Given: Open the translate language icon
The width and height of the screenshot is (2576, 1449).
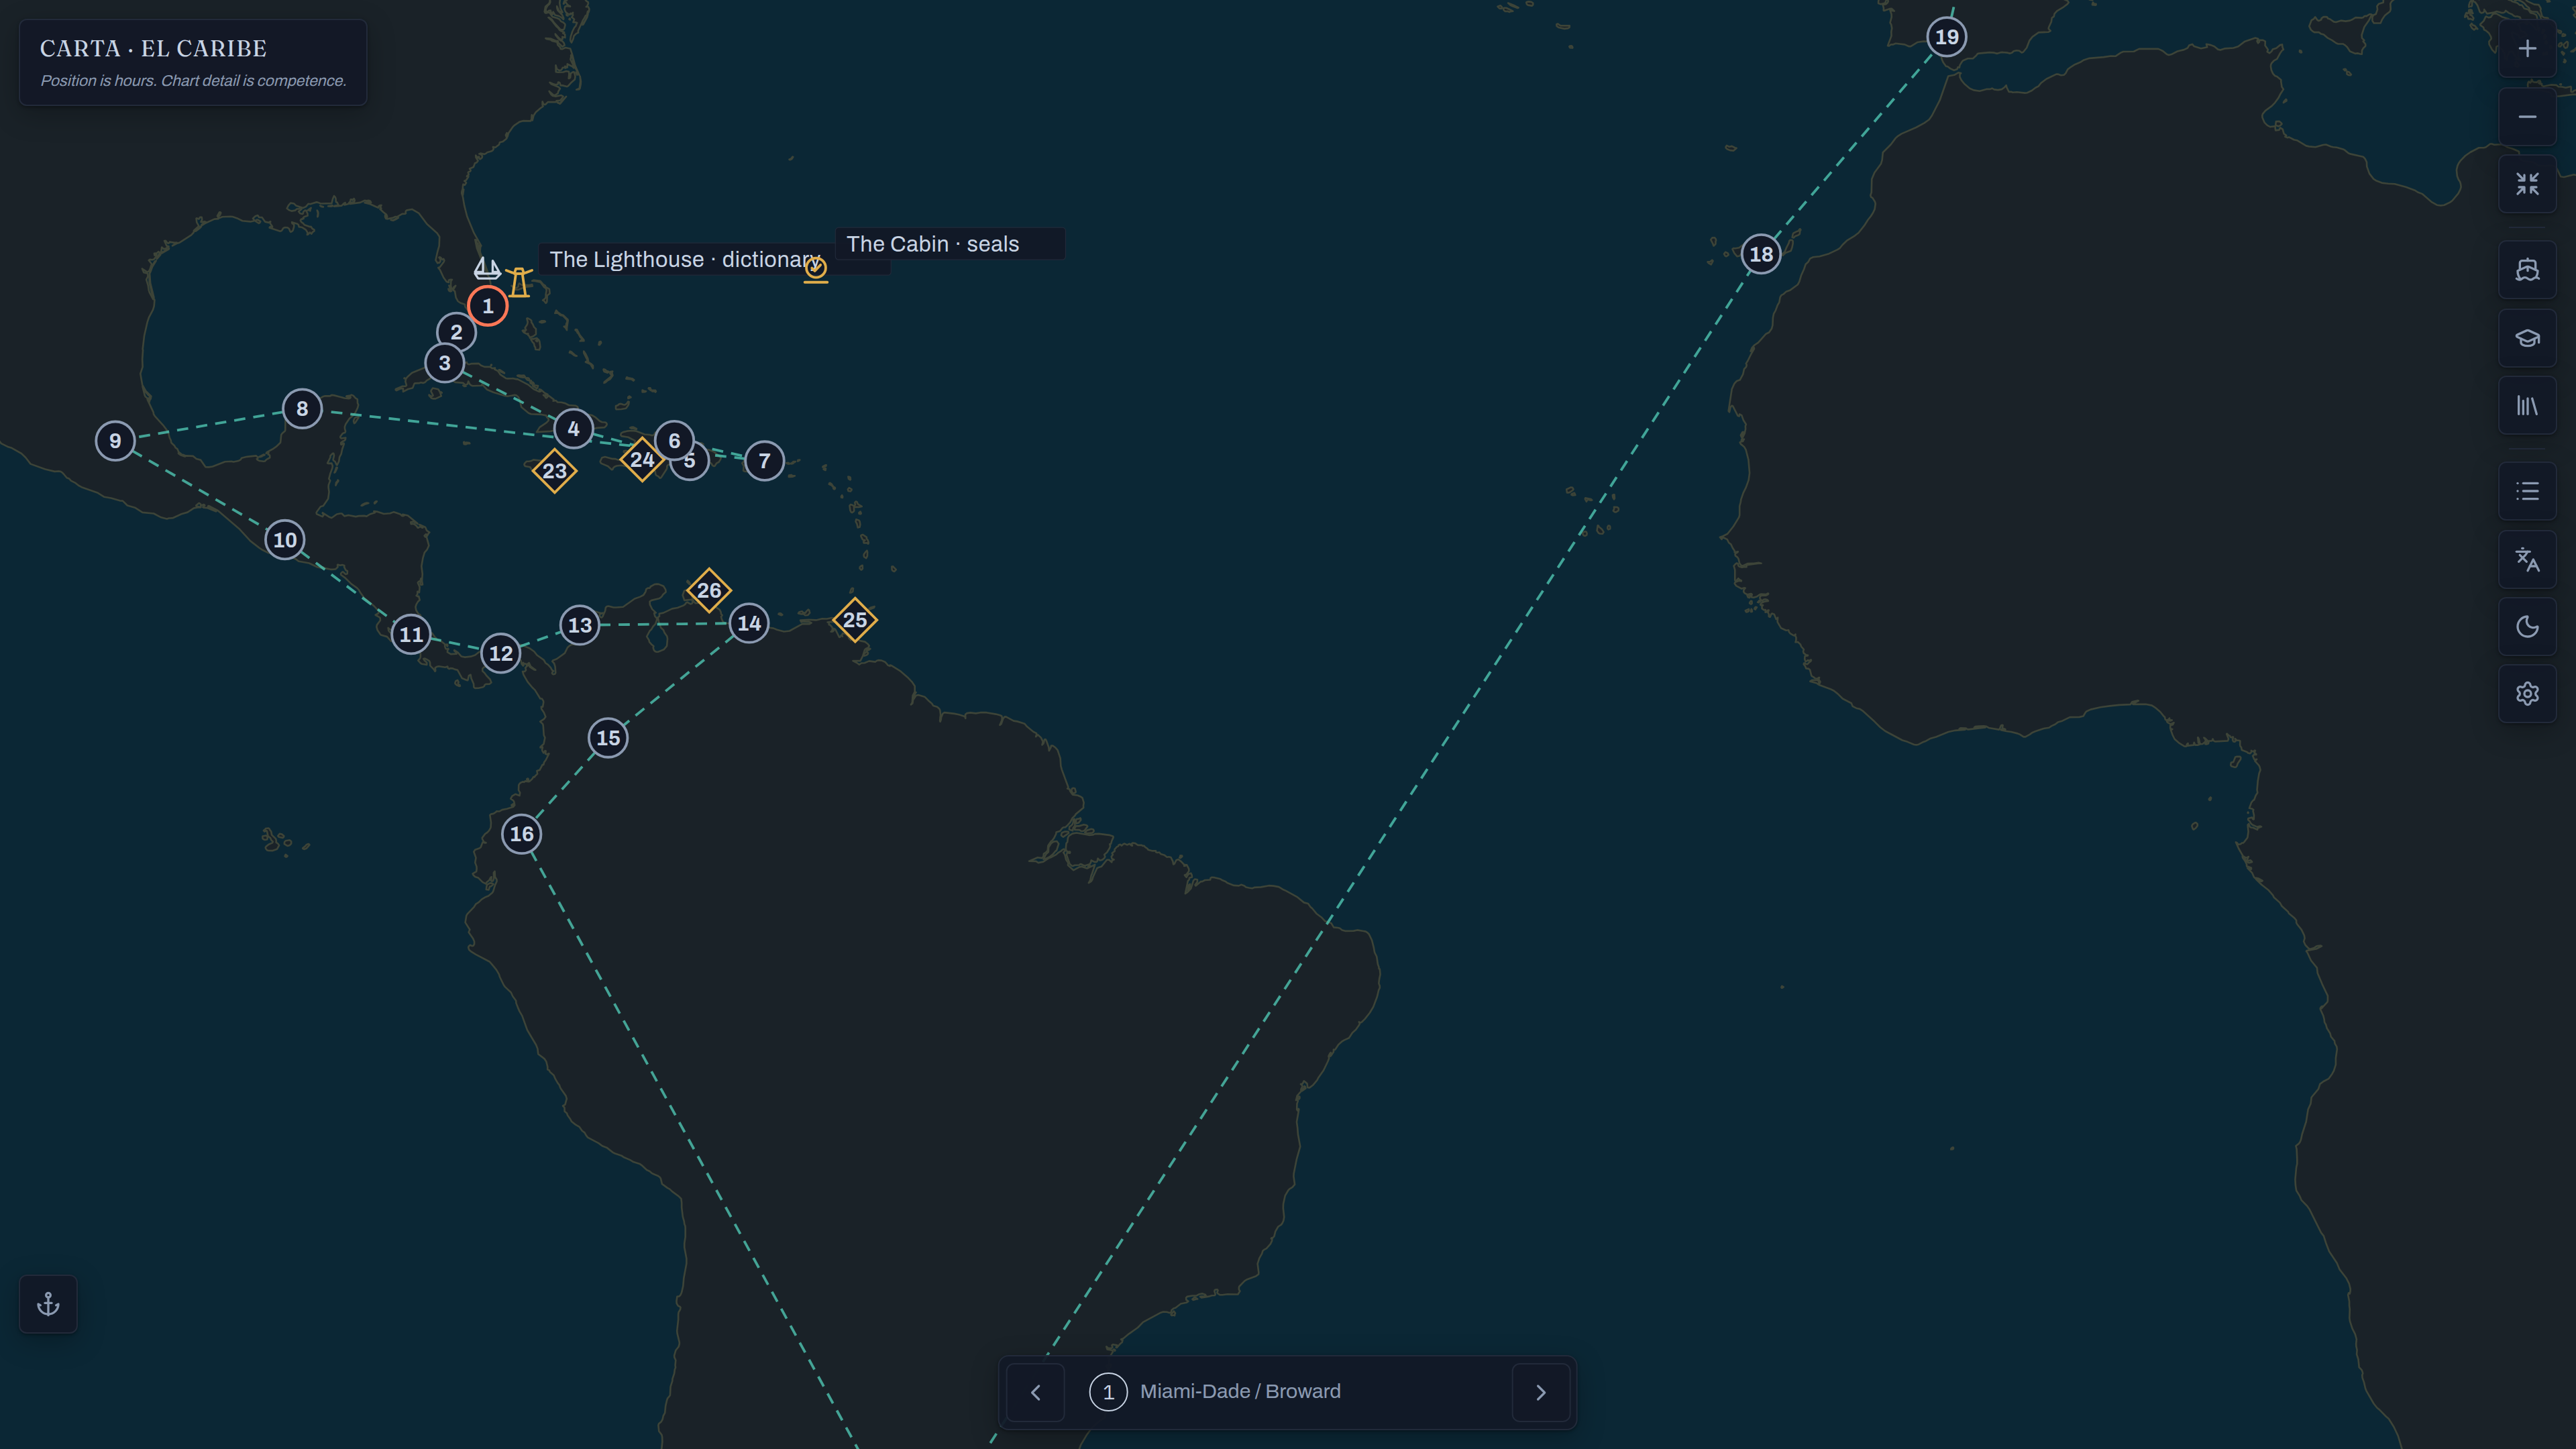Looking at the screenshot, I should click(2527, 559).
